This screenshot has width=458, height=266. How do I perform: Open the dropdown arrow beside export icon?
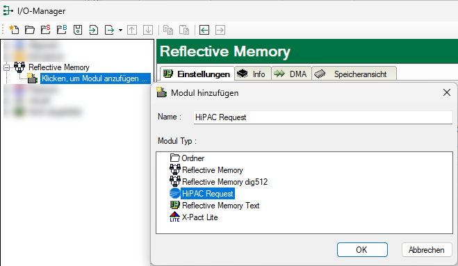[120, 30]
